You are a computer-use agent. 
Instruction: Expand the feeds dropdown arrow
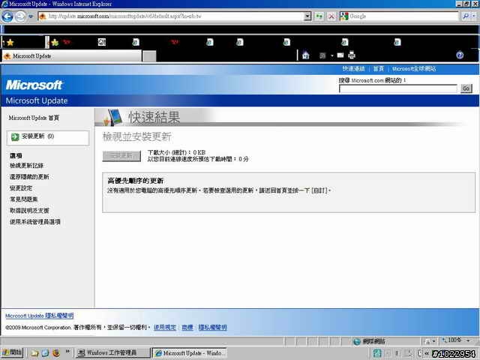pos(331,55)
